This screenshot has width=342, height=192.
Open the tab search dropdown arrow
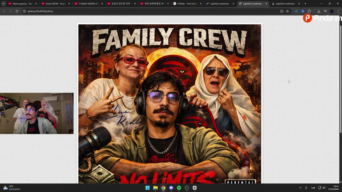(x=3, y=4)
